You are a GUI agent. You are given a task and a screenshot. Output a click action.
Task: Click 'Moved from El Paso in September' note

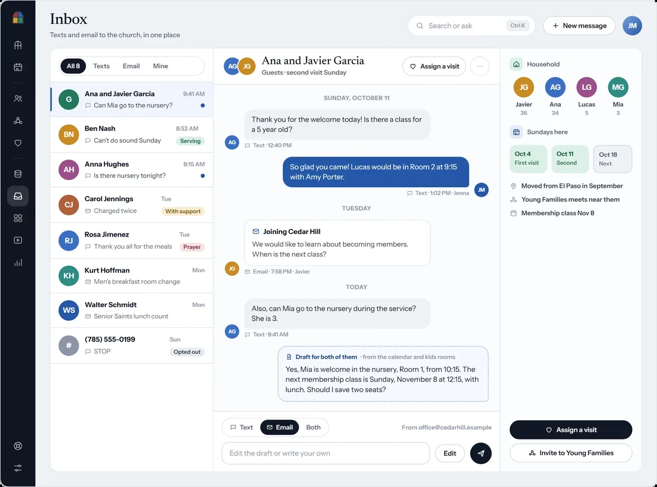tap(571, 185)
